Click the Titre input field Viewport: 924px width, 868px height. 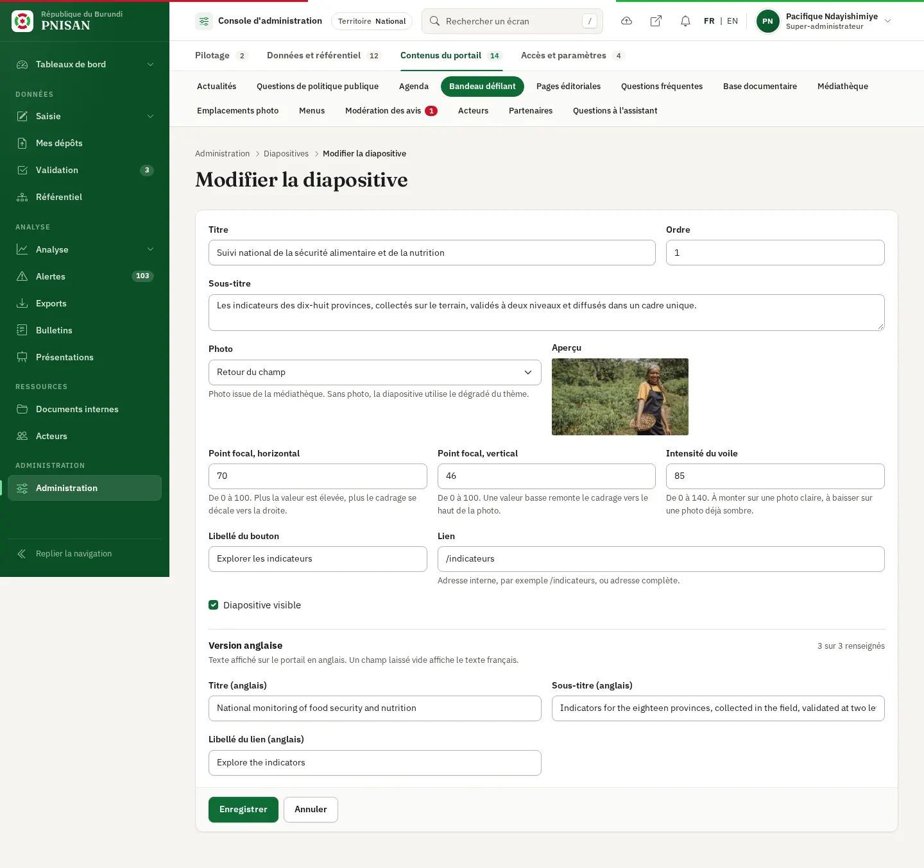(432, 253)
